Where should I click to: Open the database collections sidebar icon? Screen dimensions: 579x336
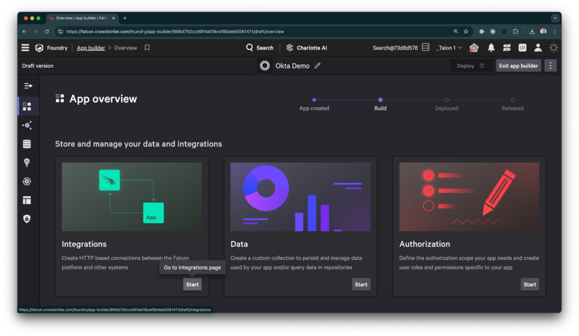tap(27, 144)
